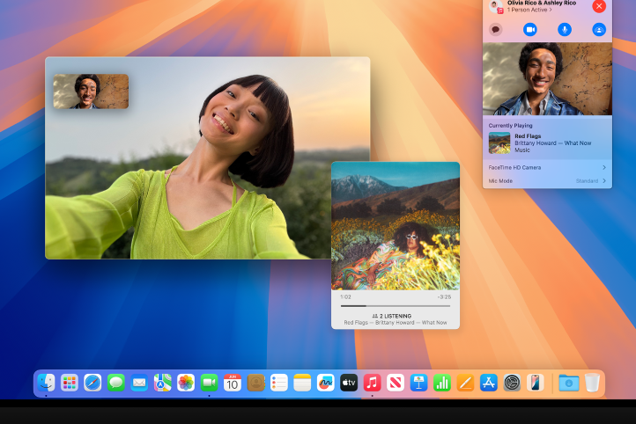
Task: Launch Reminders from the Dock
Action: click(279, 383)
